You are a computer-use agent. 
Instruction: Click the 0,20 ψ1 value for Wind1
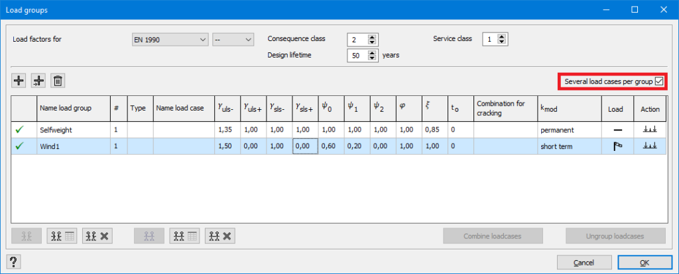[357, 146]
